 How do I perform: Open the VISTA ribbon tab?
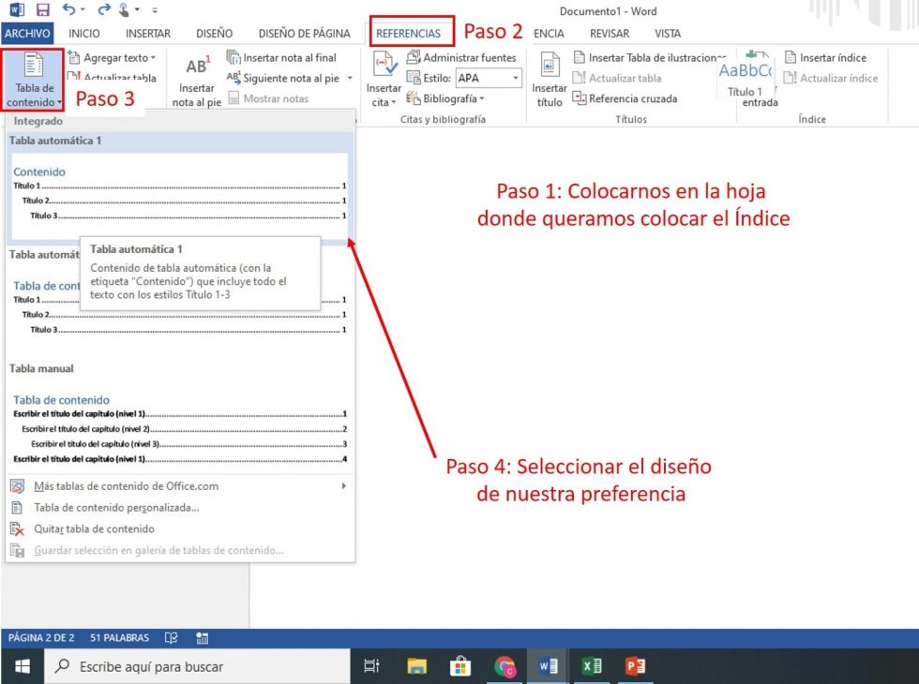tap(668, 33)
